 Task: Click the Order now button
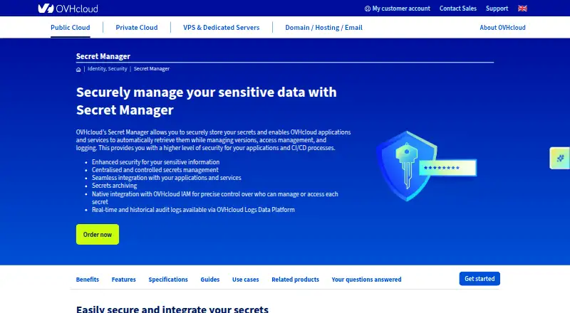(x=98, y=235)
